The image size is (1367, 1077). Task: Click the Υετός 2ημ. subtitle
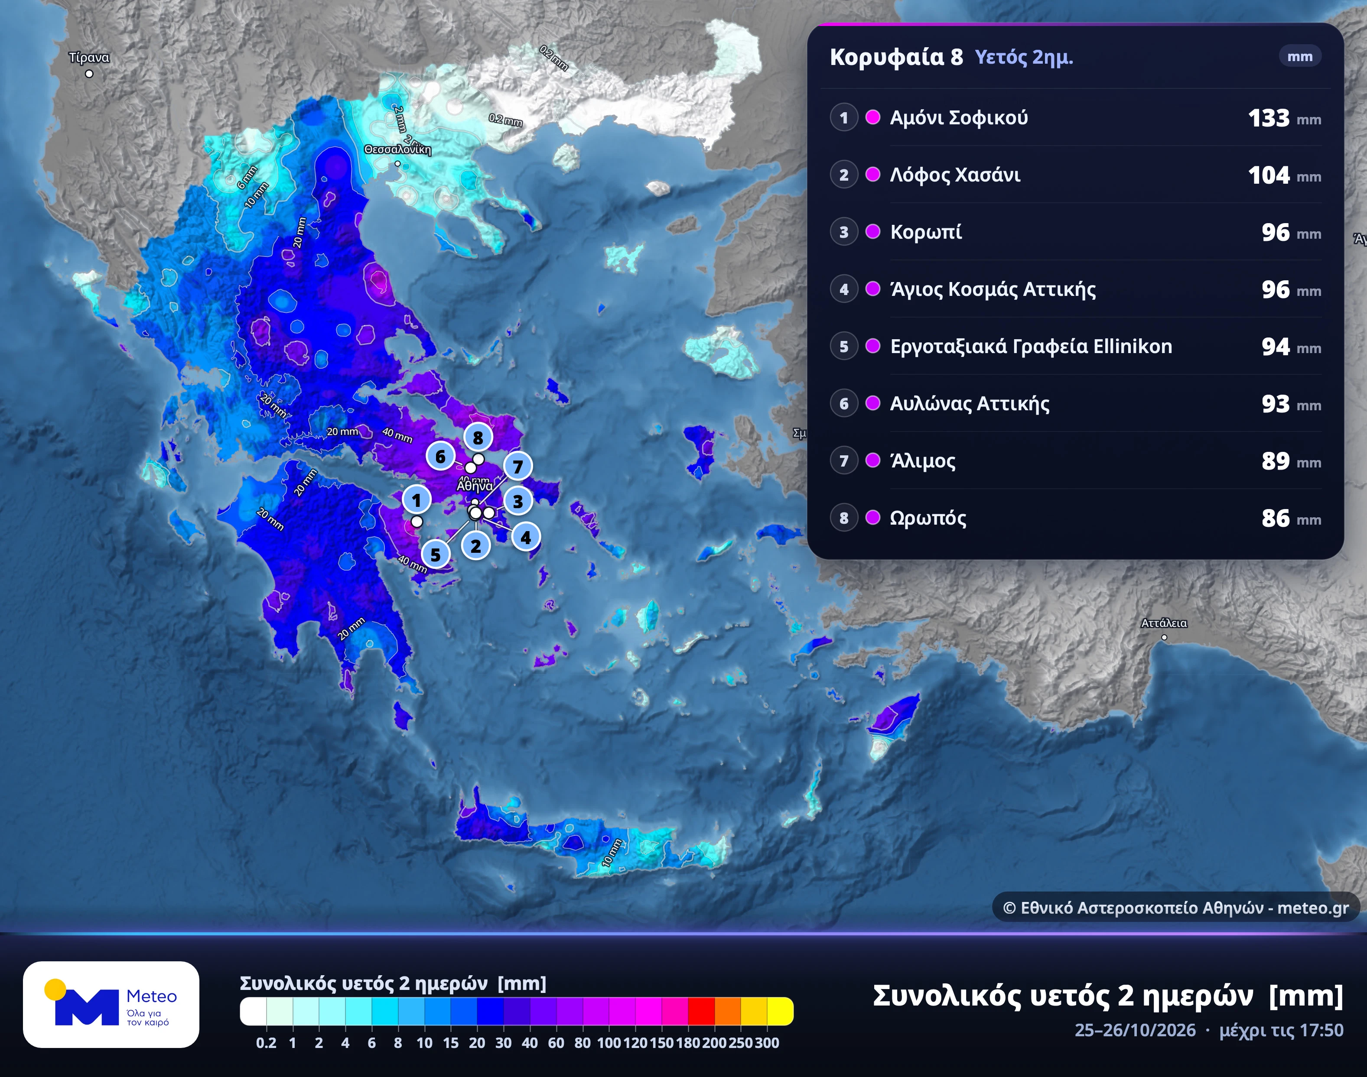(1024, 57)
